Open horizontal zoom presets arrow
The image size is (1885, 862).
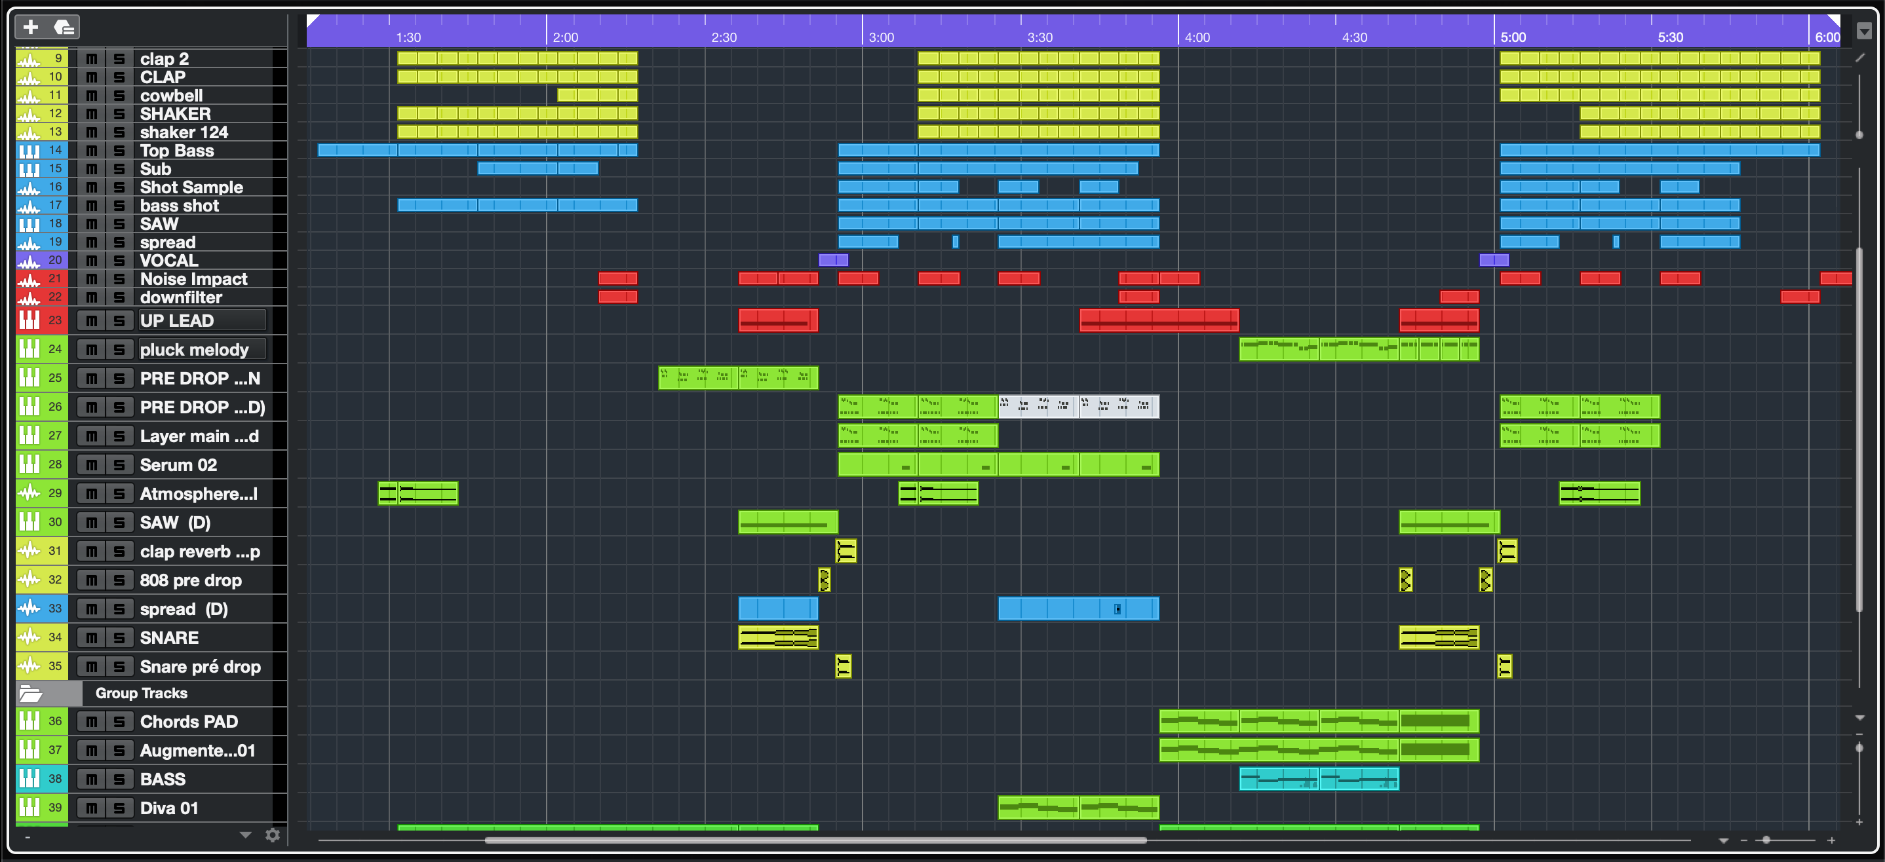1723,841
